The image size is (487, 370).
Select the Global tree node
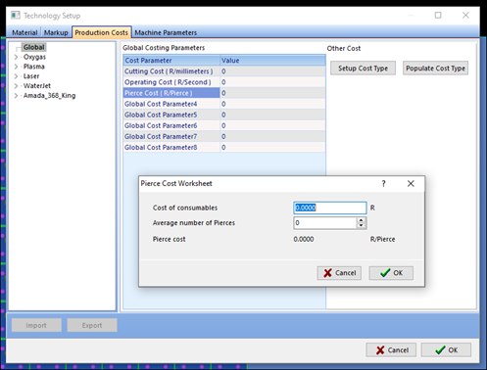[33, 47]
